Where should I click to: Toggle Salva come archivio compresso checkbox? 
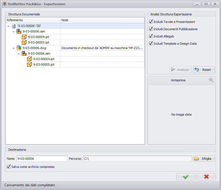pyautogui.click(x=9, y=167)
